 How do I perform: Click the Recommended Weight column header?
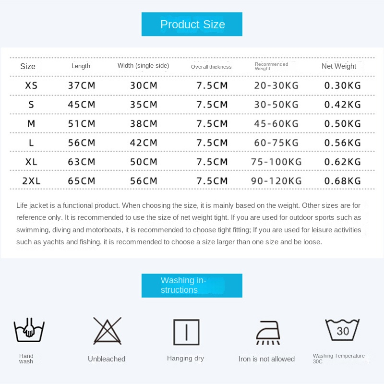click(271, 66)
